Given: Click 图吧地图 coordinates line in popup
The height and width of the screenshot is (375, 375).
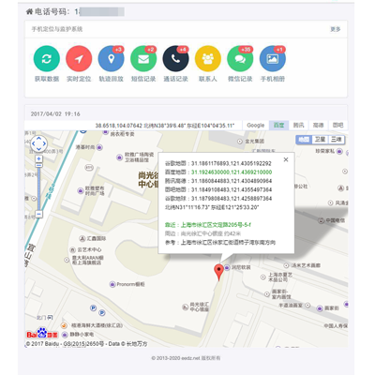Looking at the screenshot, I should [x=218, y=189].
